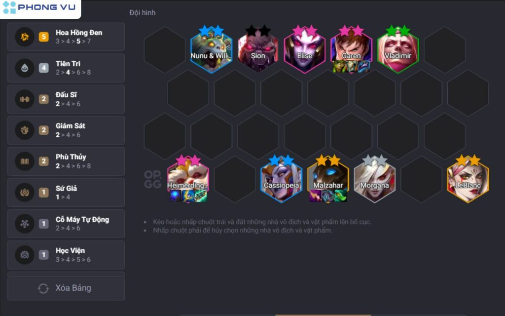Click the Heimerdinger champion on the bottom row
The image size is (505, 316).
coord(188,179)
